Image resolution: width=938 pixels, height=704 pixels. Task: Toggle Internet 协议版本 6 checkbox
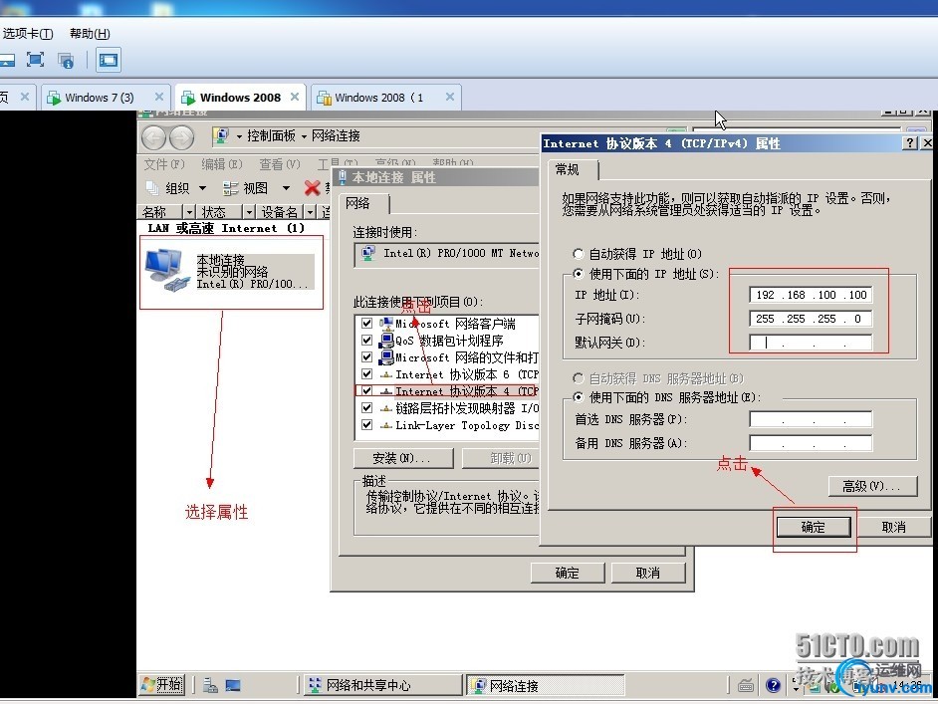click(366, 373)
